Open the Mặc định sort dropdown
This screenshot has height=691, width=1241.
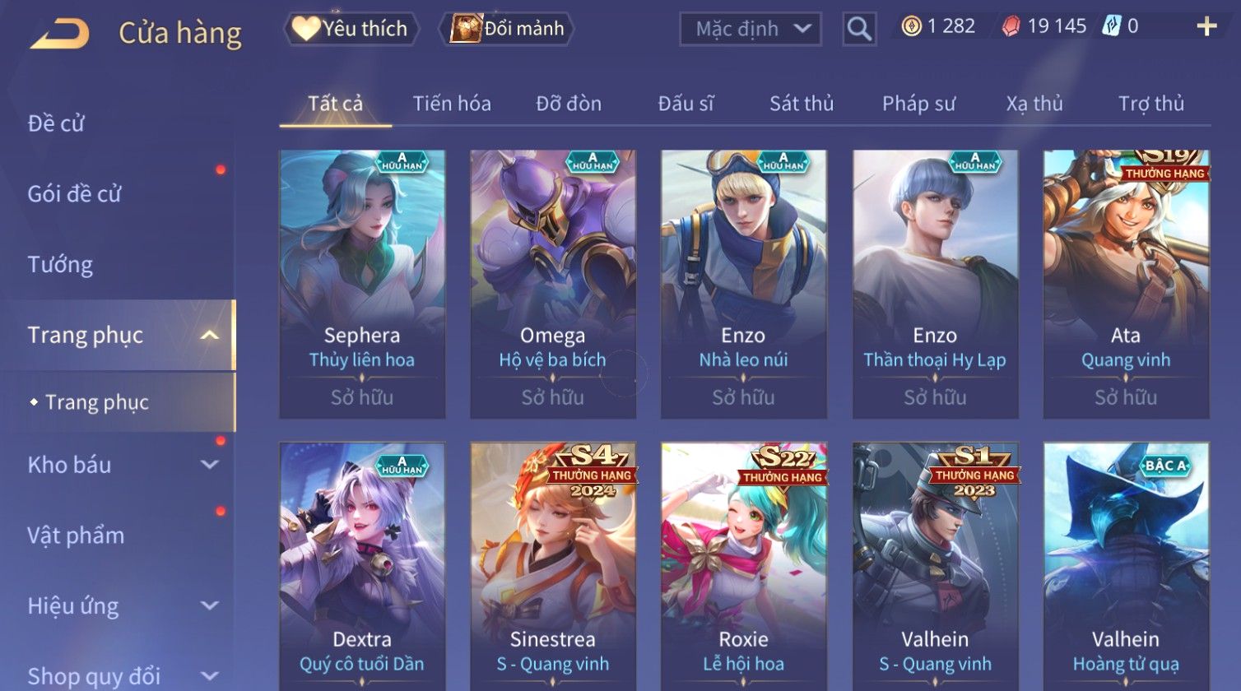[x=750, y=30]
